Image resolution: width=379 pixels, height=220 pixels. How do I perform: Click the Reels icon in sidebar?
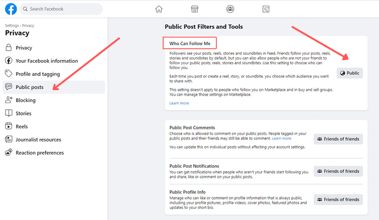(x=8, y=126)
